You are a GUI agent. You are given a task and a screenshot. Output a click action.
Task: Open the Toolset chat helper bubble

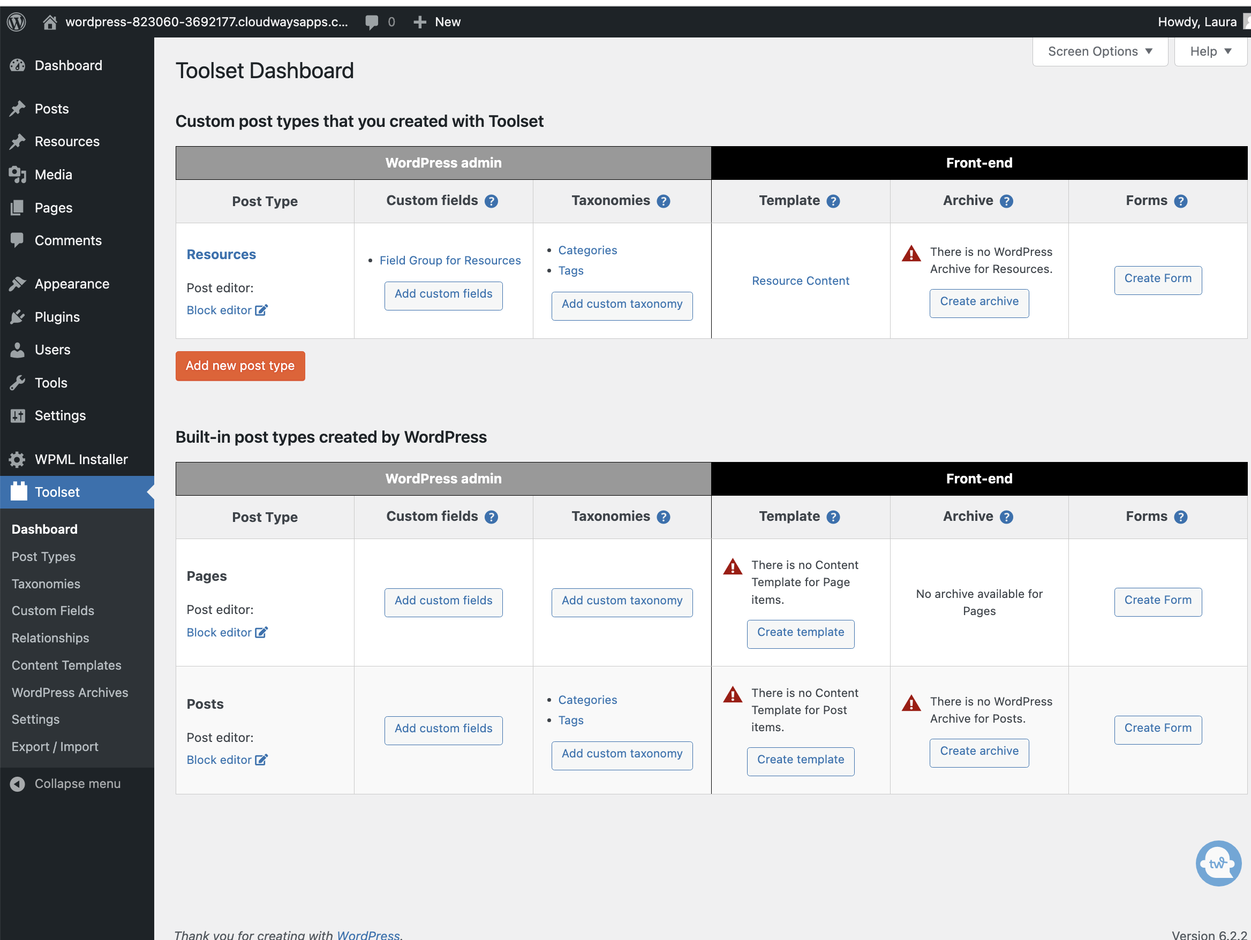coord(1218,863)
